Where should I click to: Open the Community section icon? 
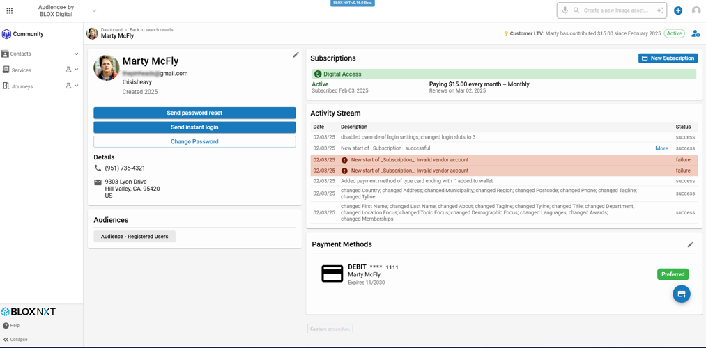coord(6,33)
